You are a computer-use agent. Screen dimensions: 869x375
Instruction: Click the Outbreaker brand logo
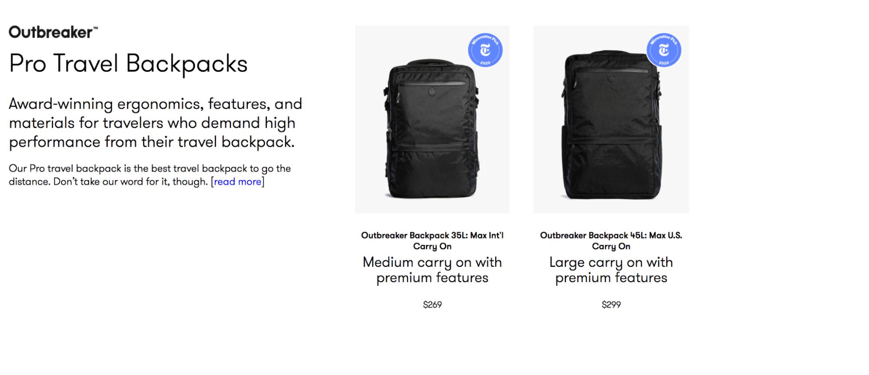tap(53, 32)
